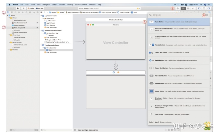Expand the Products folder
The image size is (219, 135).
click(x=9, y=50)
